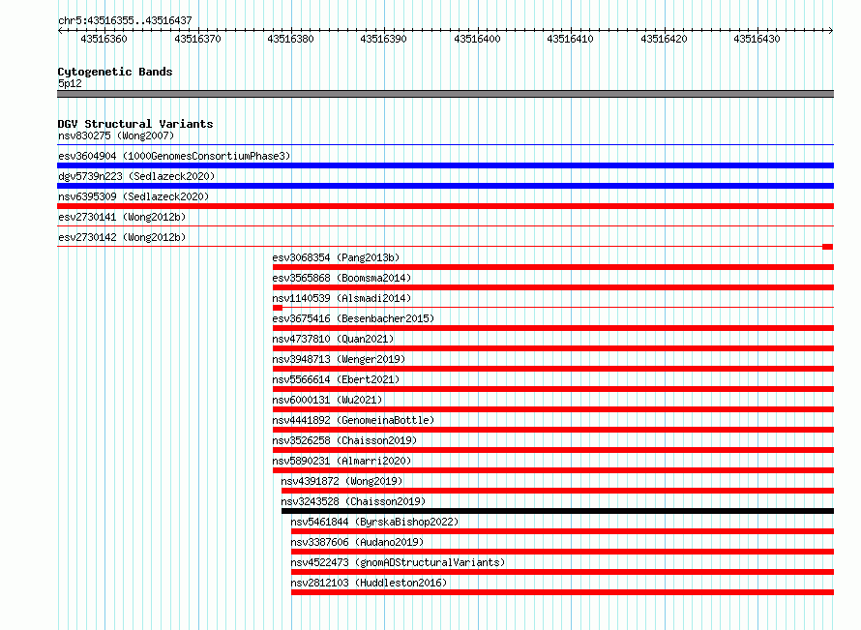The width and height of the screenshot is (861, 630).
Task: Click the nsv830275 (Wong2007) variant label
Action: pyautogui.click(x=116, y=135)
